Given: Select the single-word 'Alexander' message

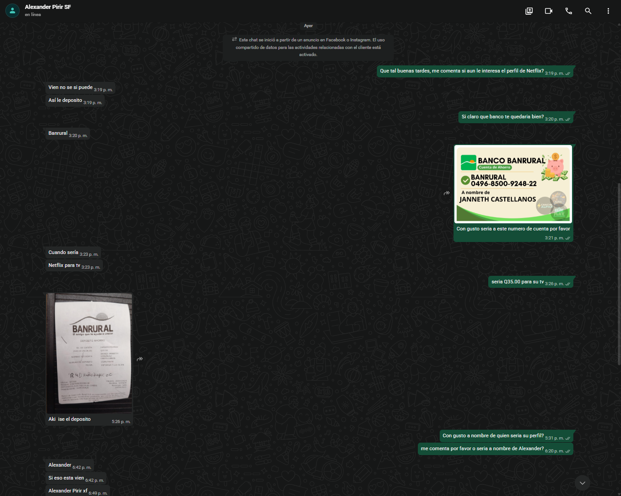Looking at the screenshot, I should pyautogui.click(x=69, y=465).
